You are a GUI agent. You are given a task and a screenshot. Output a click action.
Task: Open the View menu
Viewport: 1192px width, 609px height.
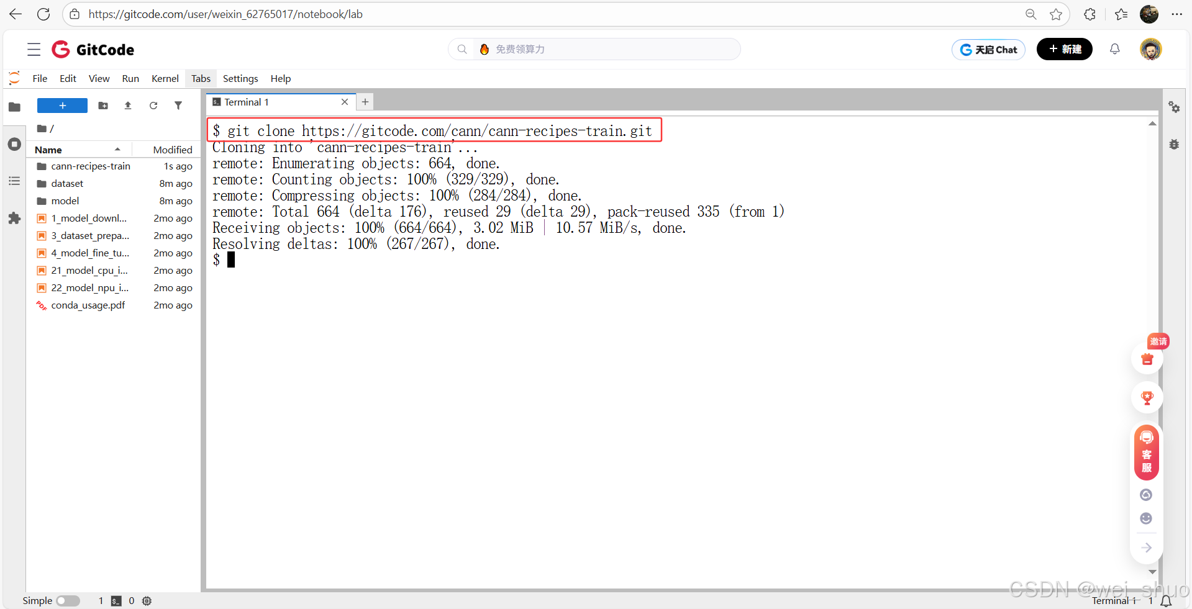coord(99,78)
